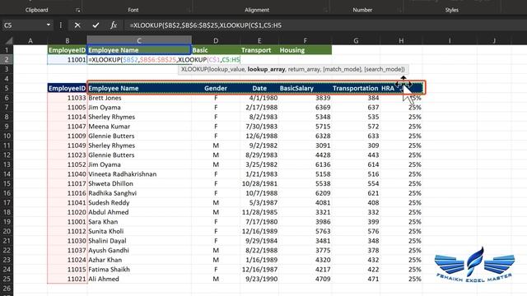The width and height of the screenshot is (527, 296).
Task: Select column B header
Action: click(x=68, y=40)
